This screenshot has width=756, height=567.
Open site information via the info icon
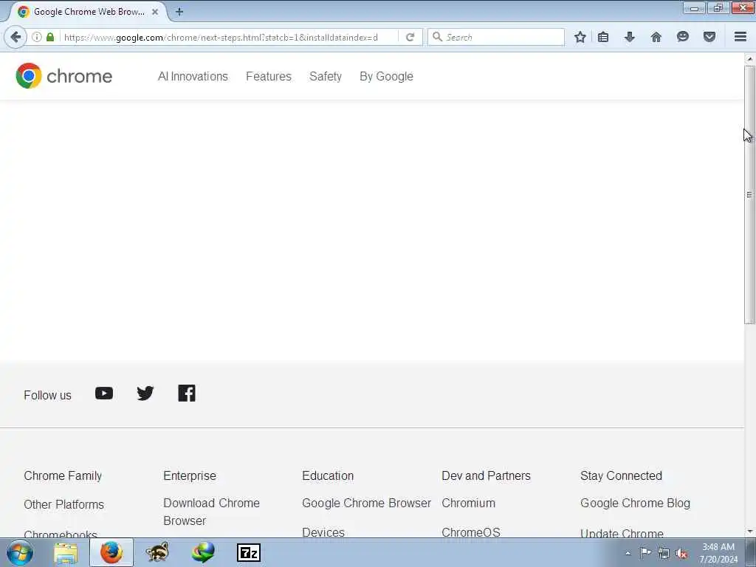(x=37, y=37)
